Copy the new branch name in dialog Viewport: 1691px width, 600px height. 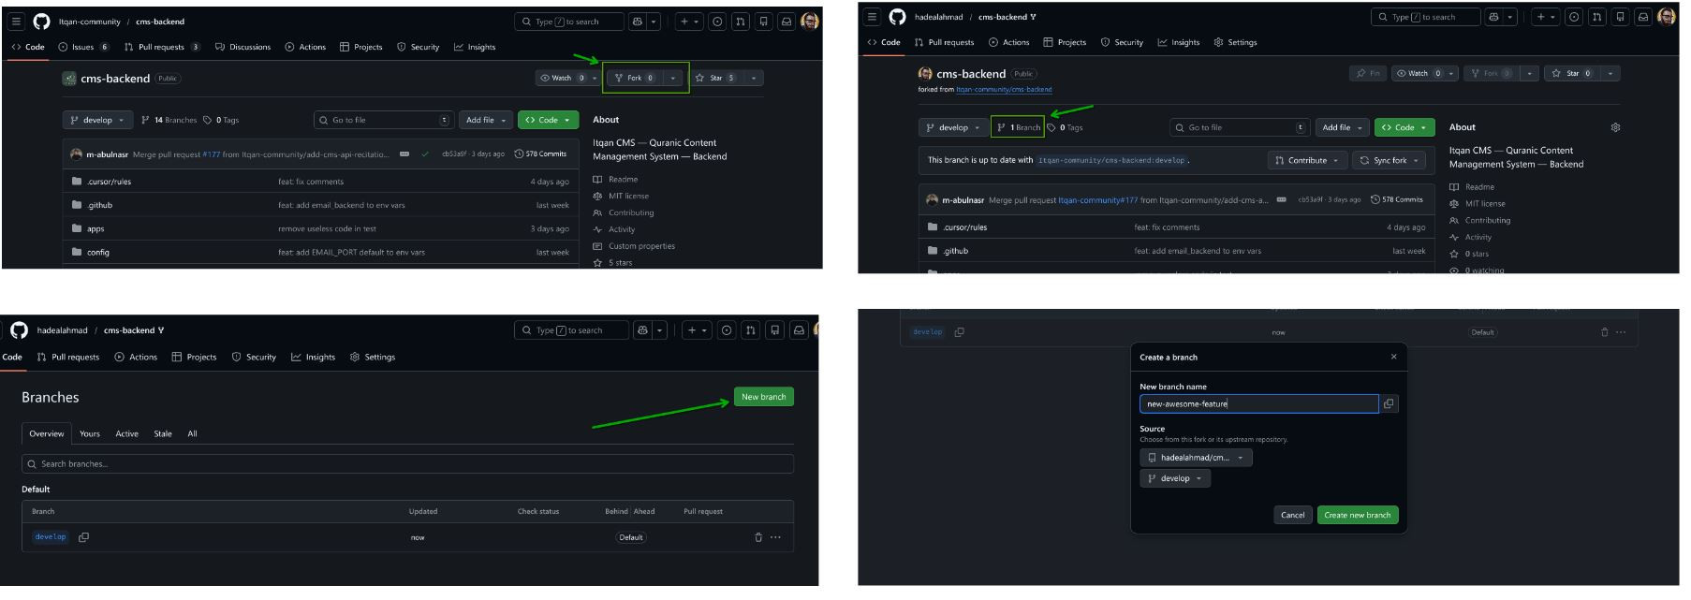coord(1389,403)
